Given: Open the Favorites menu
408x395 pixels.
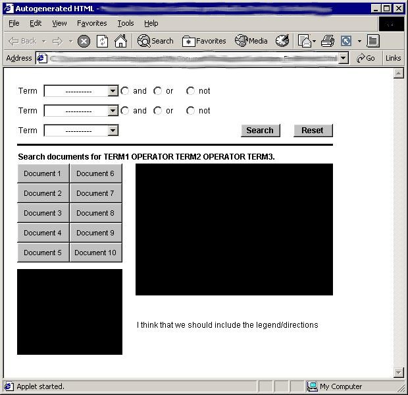Looking at the screenshot, I should coord(91,23).
